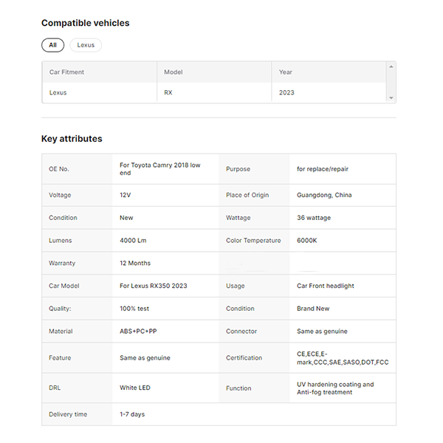Click the 6000K color temperature value
This screenshot has width=443, height=443.
pos(309,241)
